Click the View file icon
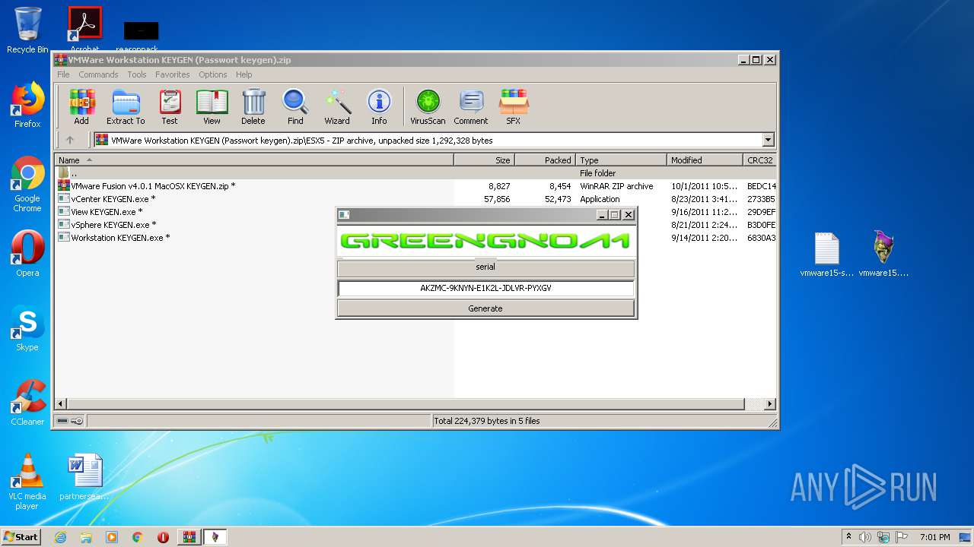This screenshot has height=547, width=974. pyautogui.click(x=212, y=106)
